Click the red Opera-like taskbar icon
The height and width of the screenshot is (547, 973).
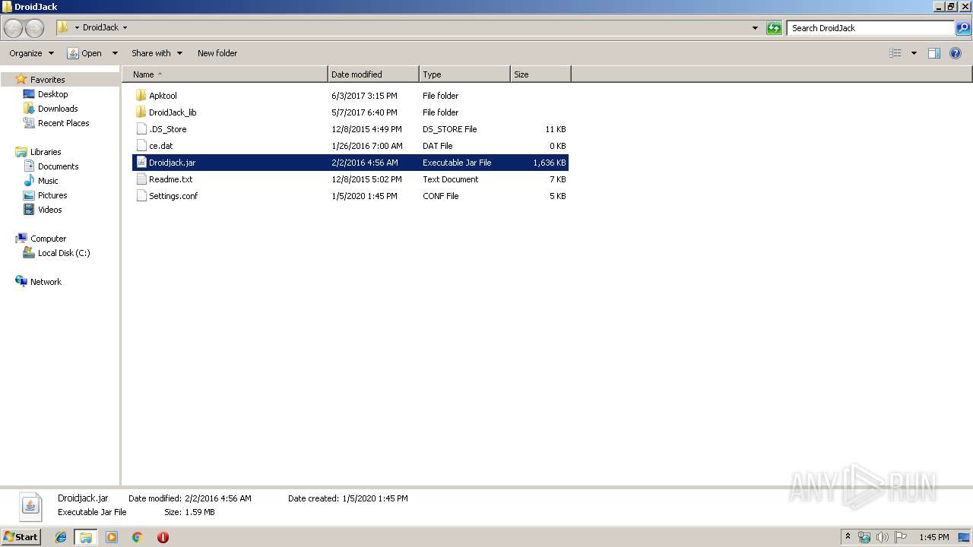click(x=163, y=537)
